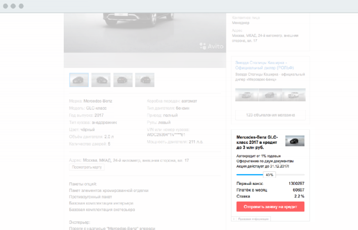Viewport: 358px width, 230px height.
Task: Click the 40 % down-payment slider handle
Action: point(269,175)
